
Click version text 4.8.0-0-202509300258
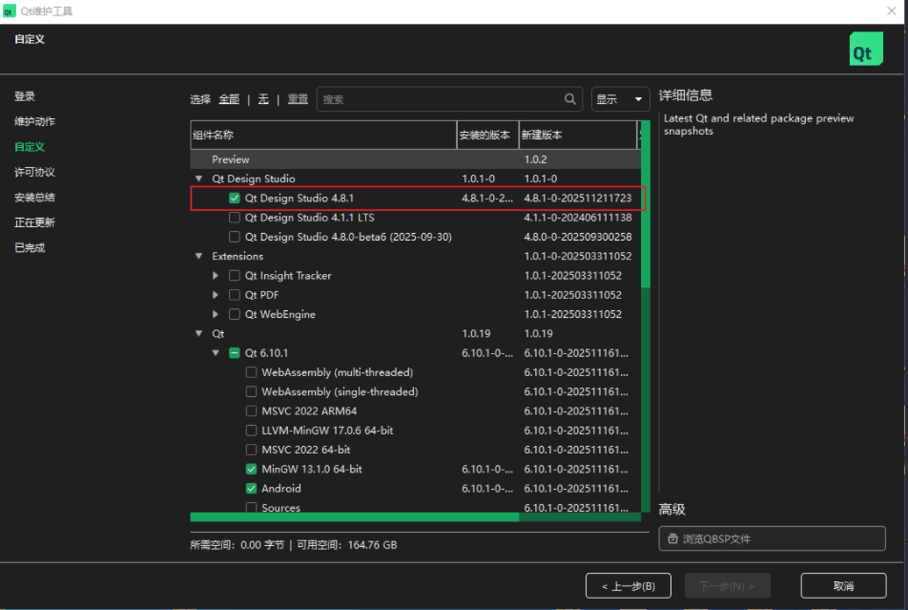click(x=578, y=237)
